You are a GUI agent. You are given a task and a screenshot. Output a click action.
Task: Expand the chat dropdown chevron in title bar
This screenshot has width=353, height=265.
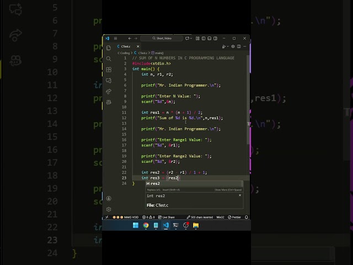click(x=191, y=38)
